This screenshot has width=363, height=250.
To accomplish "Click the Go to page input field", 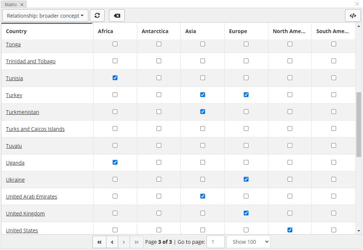I will (215, 242).
